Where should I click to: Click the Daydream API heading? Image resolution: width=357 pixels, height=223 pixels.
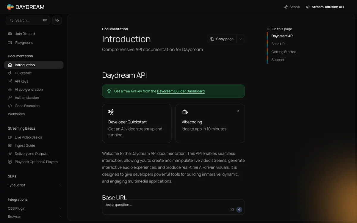pos(124,75)
